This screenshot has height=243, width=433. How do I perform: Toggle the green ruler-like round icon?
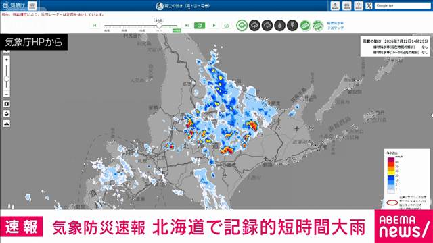pyautogui.click(x=305, y=26)
